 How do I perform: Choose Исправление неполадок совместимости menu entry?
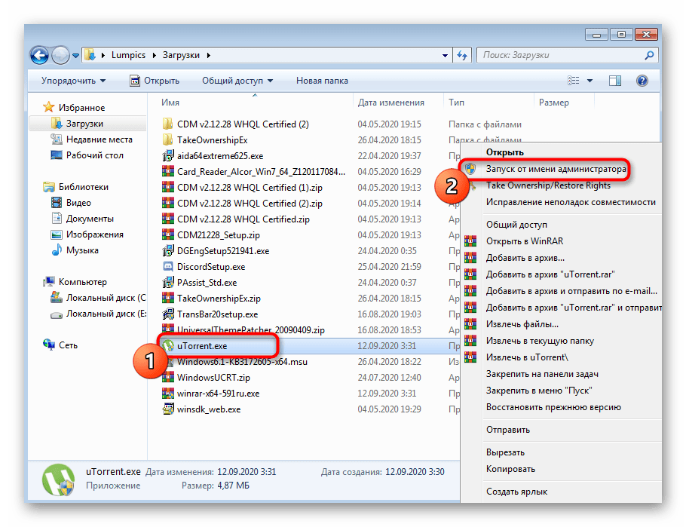coord(571,202)
